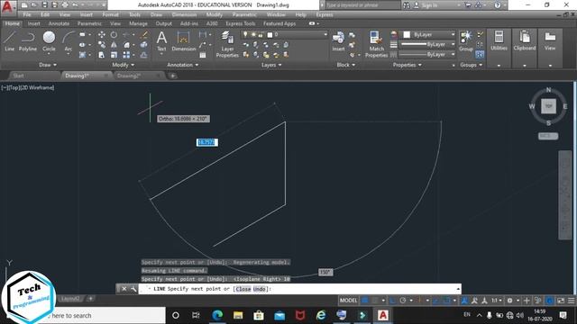Click the Plot printer icon in quick access toolbar

[65, 5]
